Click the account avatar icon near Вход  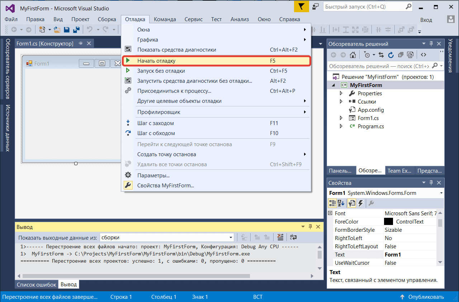[451, 19]
